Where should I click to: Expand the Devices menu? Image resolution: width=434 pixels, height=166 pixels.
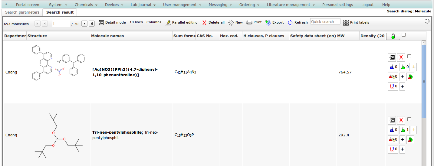(114, 5)
